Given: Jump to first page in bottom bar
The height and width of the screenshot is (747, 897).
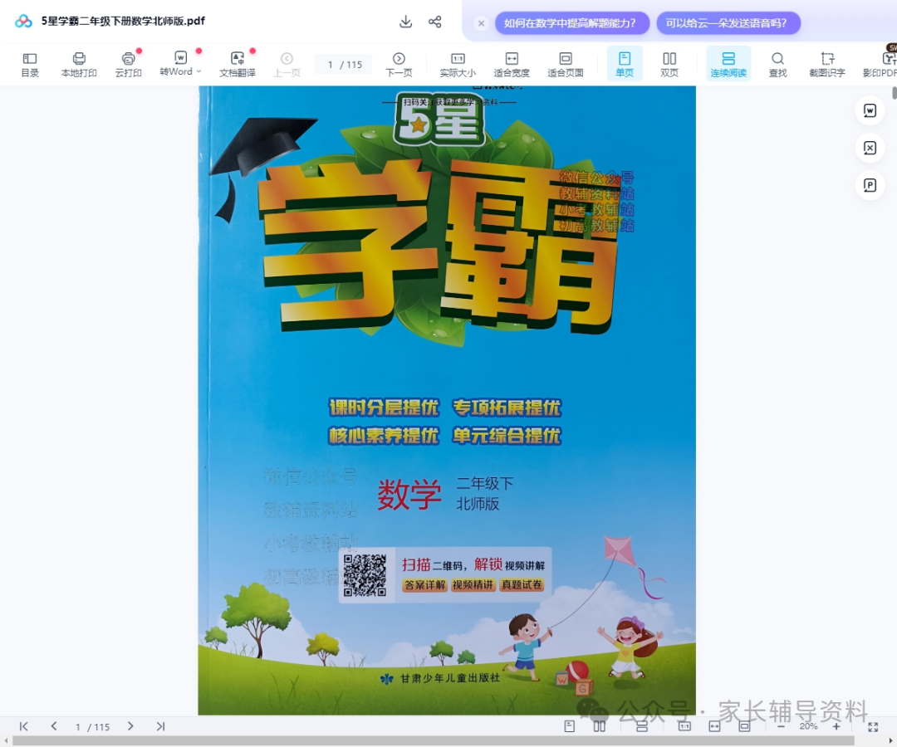Looking at the screenshot, I should click(23, 726).
